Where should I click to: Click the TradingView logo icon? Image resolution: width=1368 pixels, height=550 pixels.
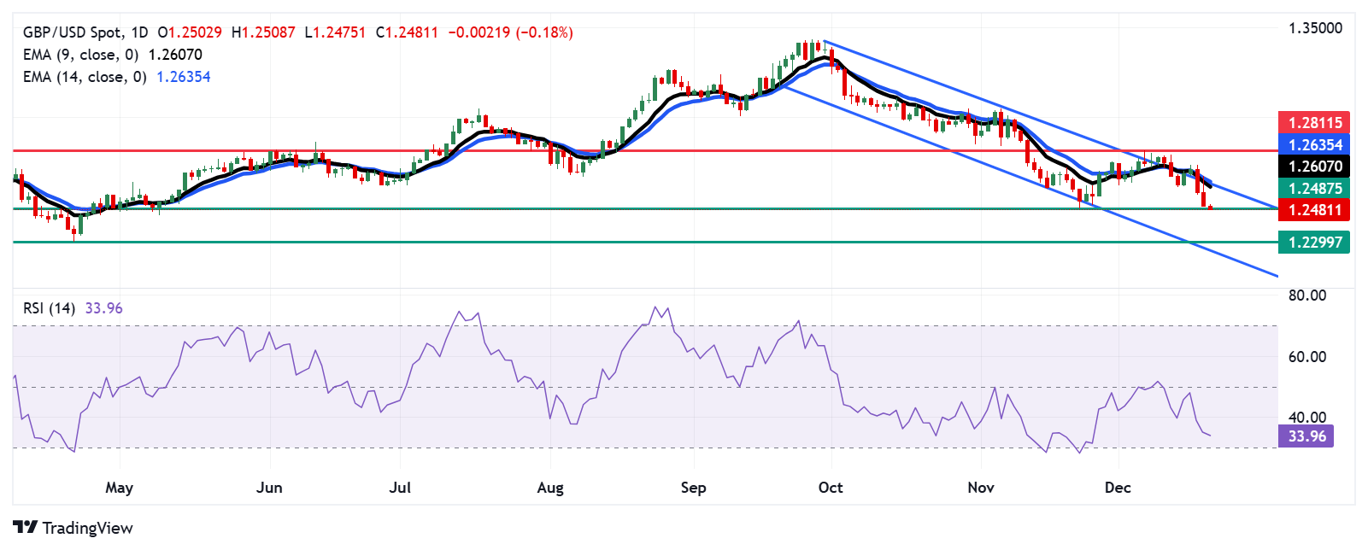pos(26,528)
